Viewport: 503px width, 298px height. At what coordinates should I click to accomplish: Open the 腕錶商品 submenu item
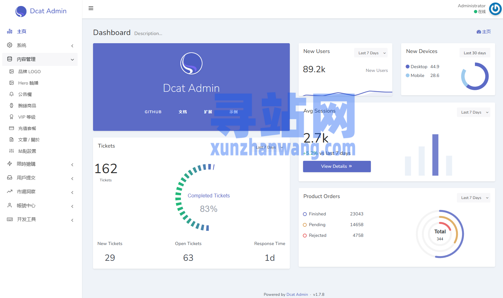click(40, 106)
